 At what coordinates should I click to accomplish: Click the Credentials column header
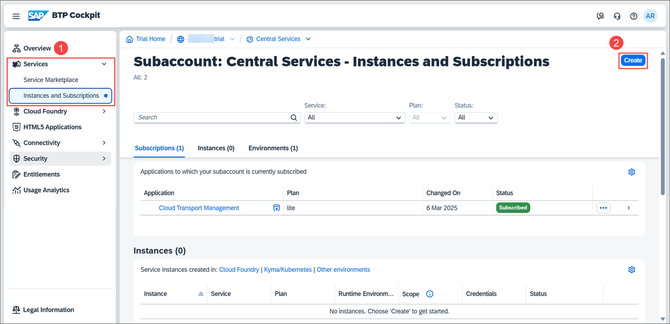click(x=481, y=294)
